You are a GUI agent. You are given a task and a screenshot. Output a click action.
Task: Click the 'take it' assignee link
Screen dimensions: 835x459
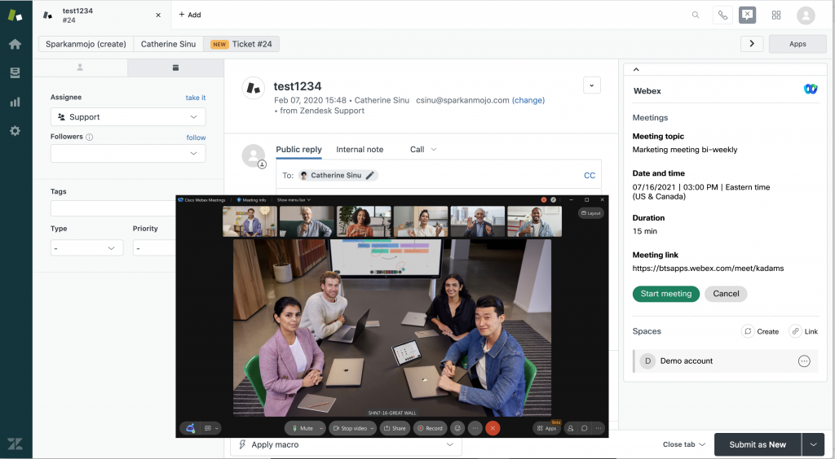click(195, 98)
